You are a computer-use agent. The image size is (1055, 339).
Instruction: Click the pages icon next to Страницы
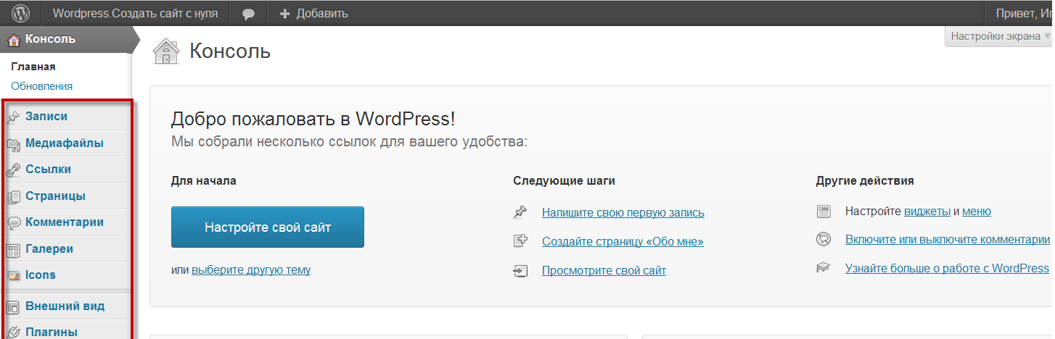(13, 196)
